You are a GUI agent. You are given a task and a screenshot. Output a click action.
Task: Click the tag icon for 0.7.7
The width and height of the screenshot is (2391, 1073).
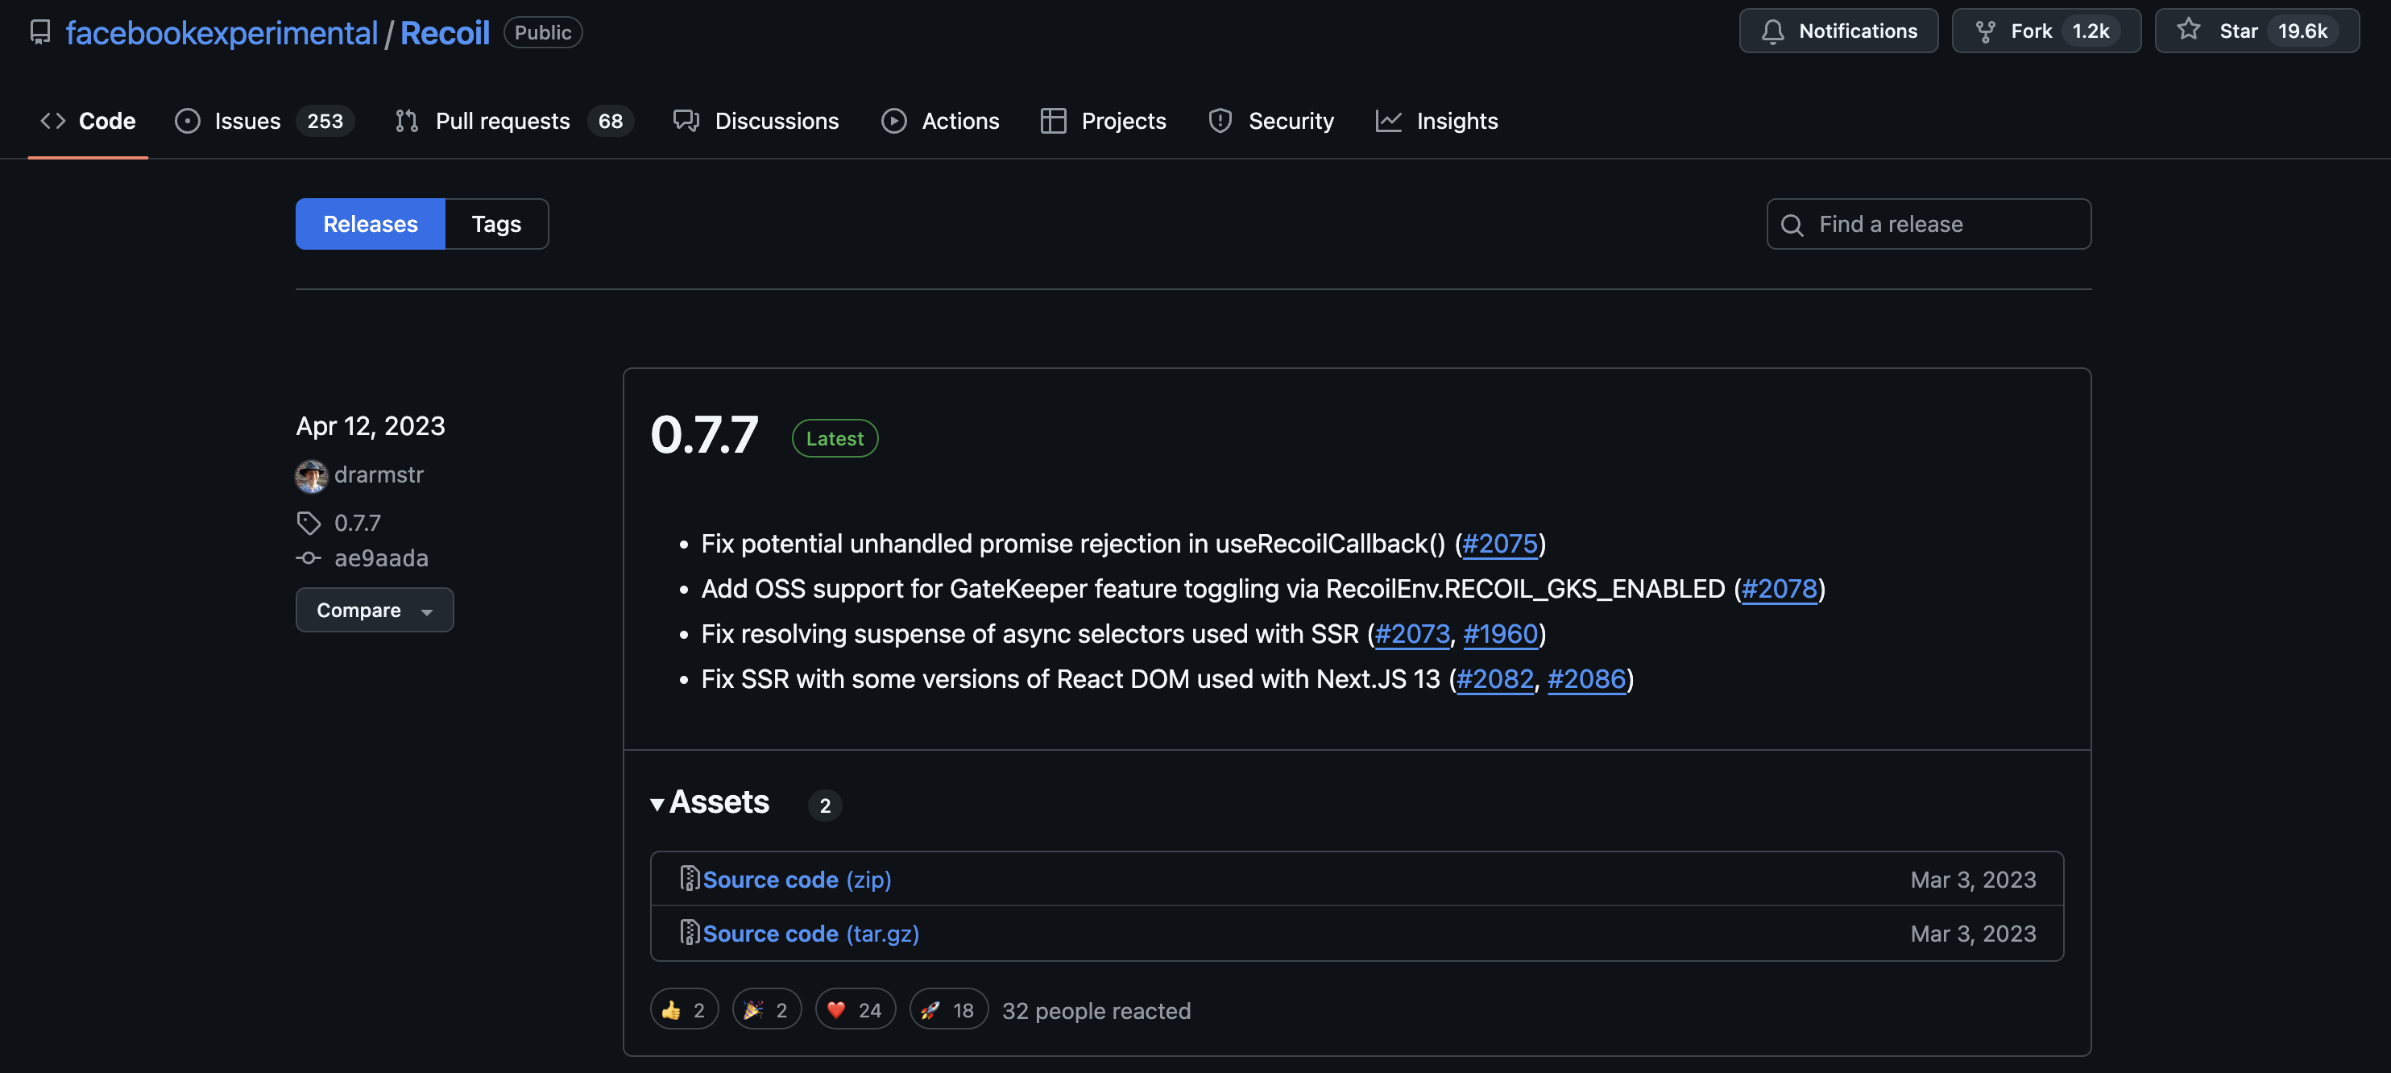[x=309, y=523]
